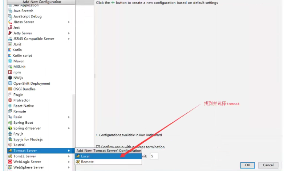
Task: Click the WebSphere Server icon
Action: coord(10,167)
